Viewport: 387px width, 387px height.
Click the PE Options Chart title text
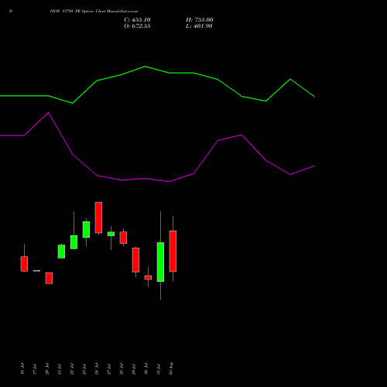[x=94, y=12]
